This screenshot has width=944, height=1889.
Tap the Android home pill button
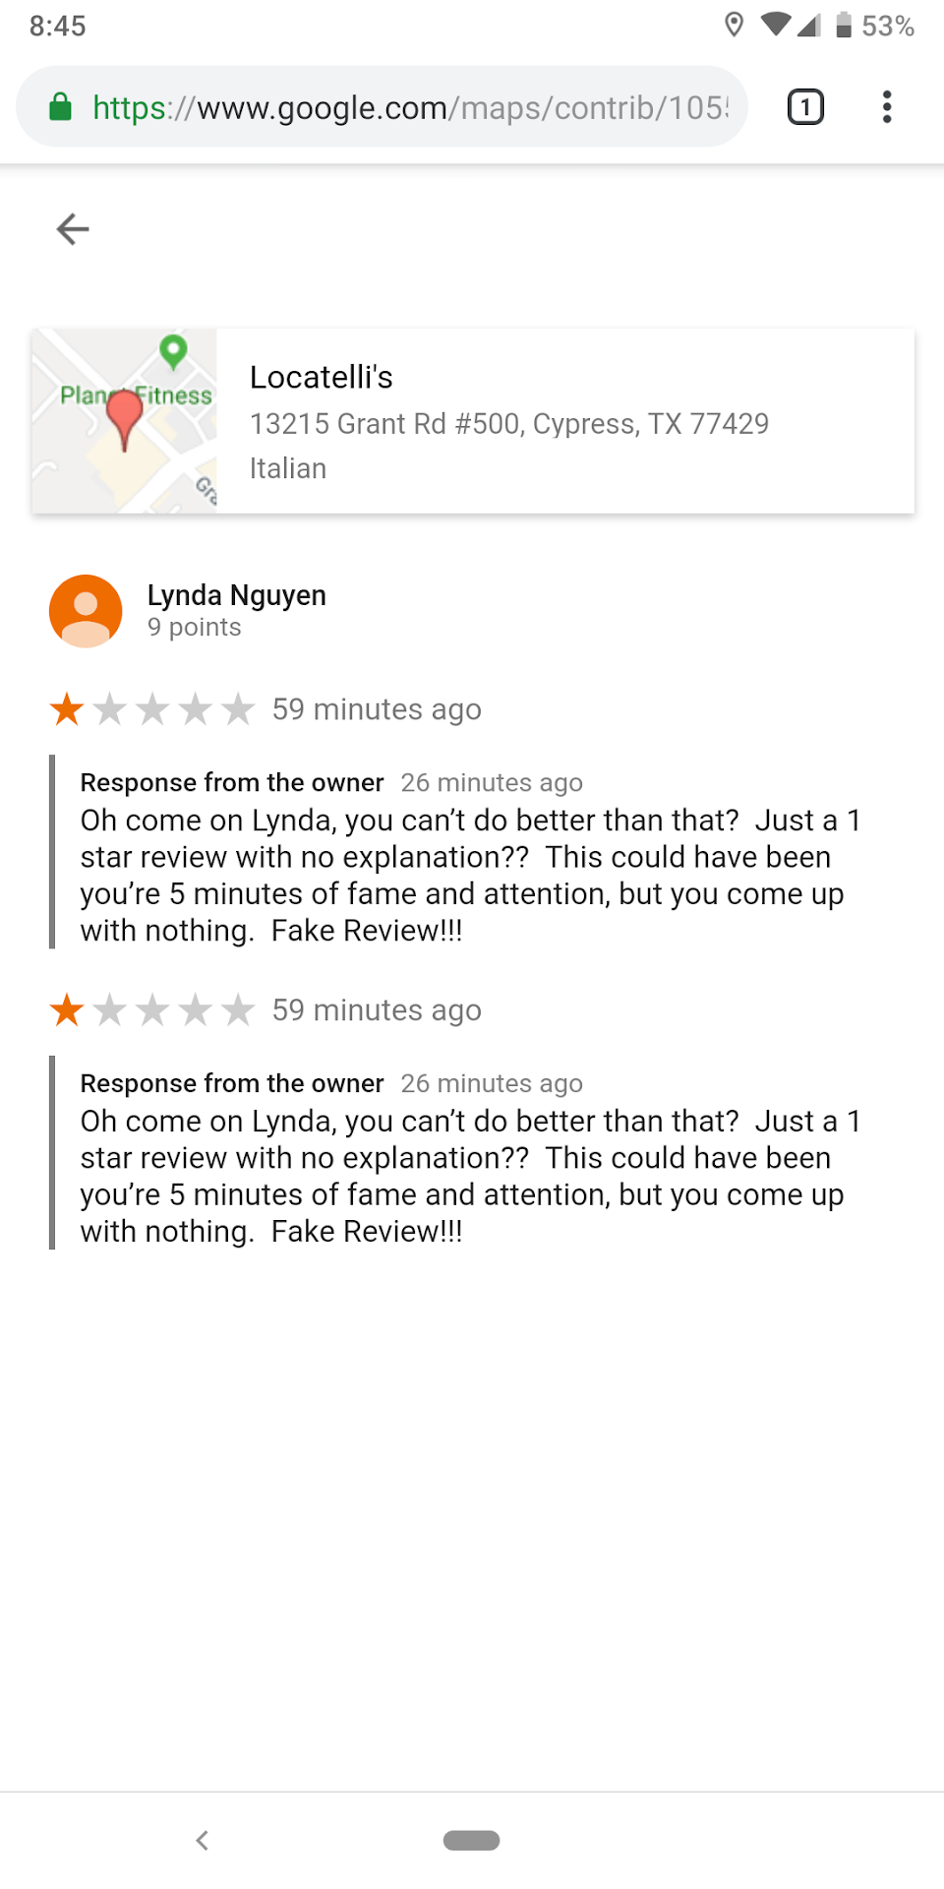472,1840
